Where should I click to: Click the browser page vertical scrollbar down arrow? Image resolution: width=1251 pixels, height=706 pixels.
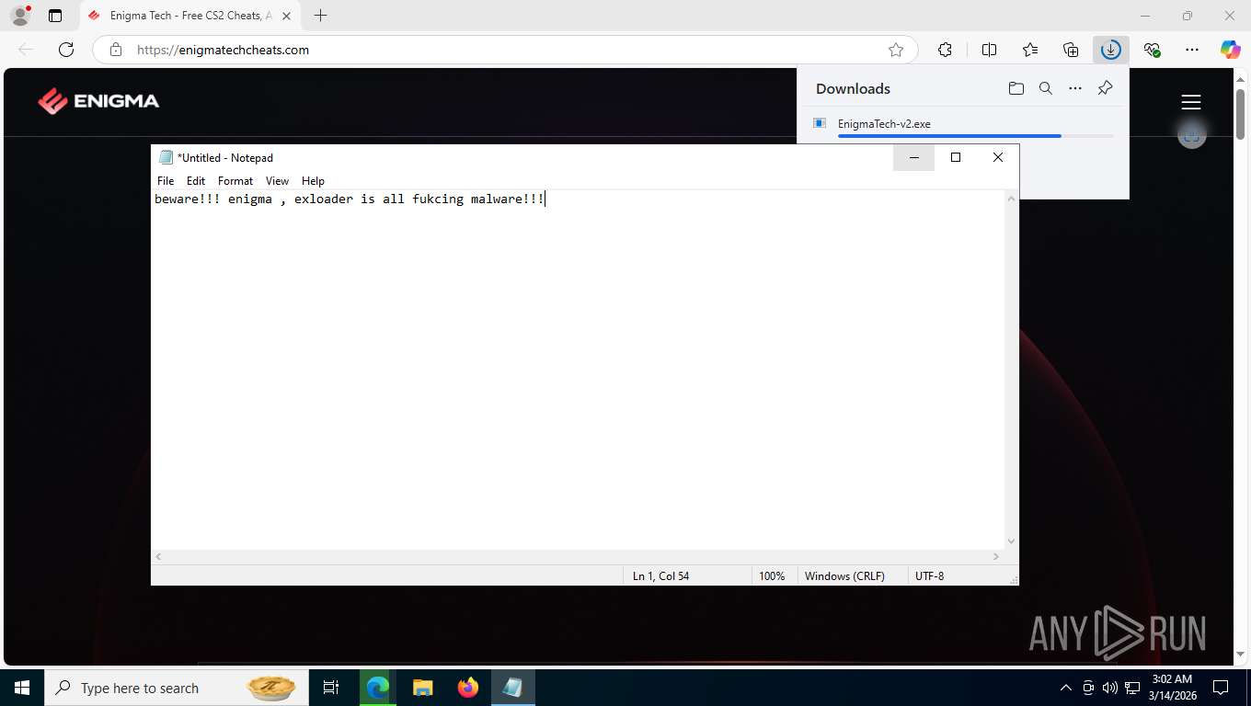(1242, 655)
